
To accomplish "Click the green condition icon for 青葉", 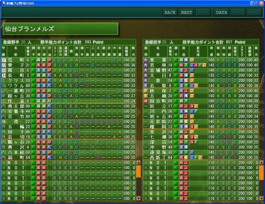I will tap(176, 60).
